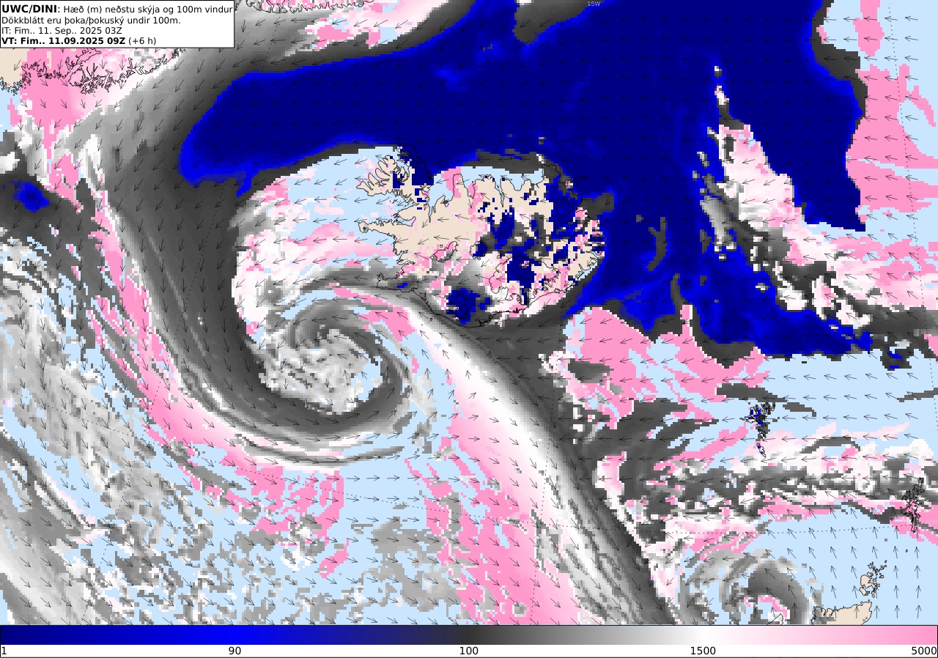This screenshot has height=658, width=938.
Task: Click the '(+6 h)' forecast offset text
Action: pyautogui.click(x=142, y=41)
